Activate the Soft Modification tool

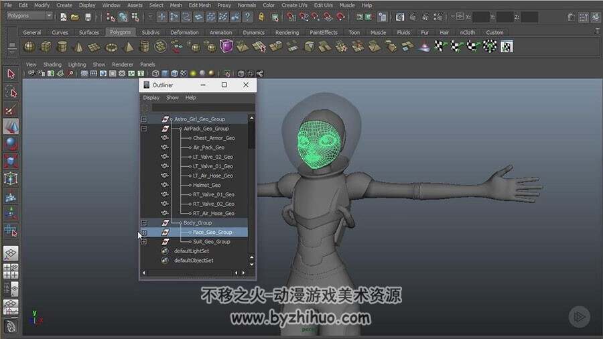11,197
